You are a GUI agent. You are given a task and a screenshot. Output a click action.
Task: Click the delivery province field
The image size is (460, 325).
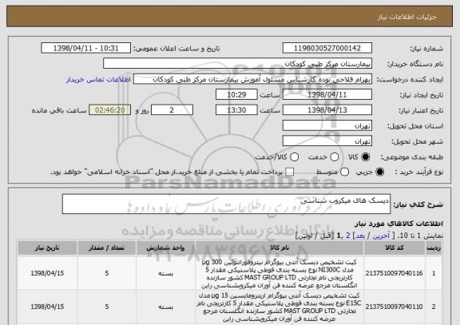click(327, 126)
